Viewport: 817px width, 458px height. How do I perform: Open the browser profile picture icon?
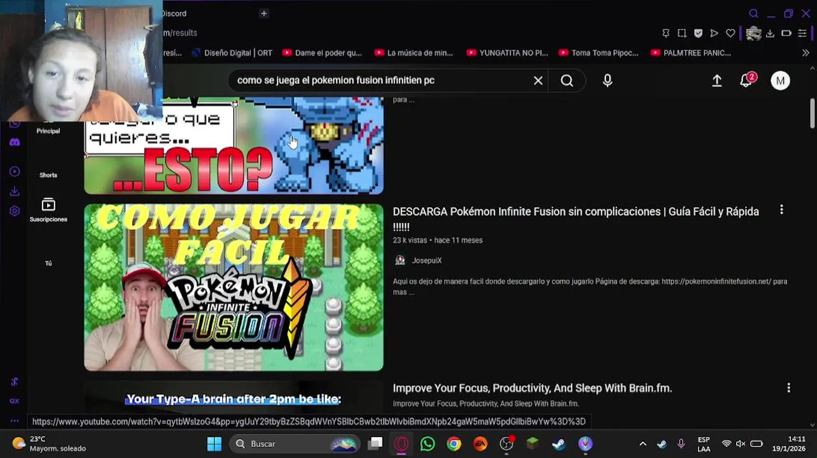(753, 33)
